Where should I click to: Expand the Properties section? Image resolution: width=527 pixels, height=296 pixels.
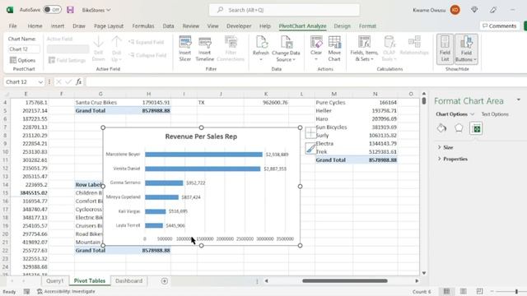coord(452,159)
